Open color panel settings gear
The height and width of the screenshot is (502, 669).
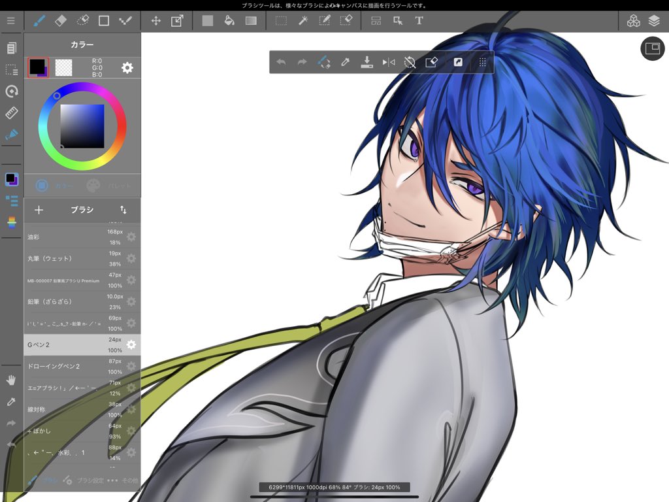[x=127, y=67]
